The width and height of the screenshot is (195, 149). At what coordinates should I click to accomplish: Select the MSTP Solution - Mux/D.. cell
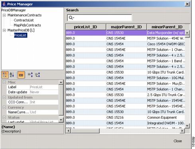pos(166,83)
